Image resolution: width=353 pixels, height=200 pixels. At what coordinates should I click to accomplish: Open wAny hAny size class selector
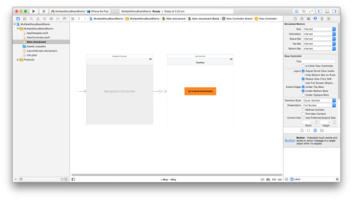pyautogui.click(x=168, y=180)
